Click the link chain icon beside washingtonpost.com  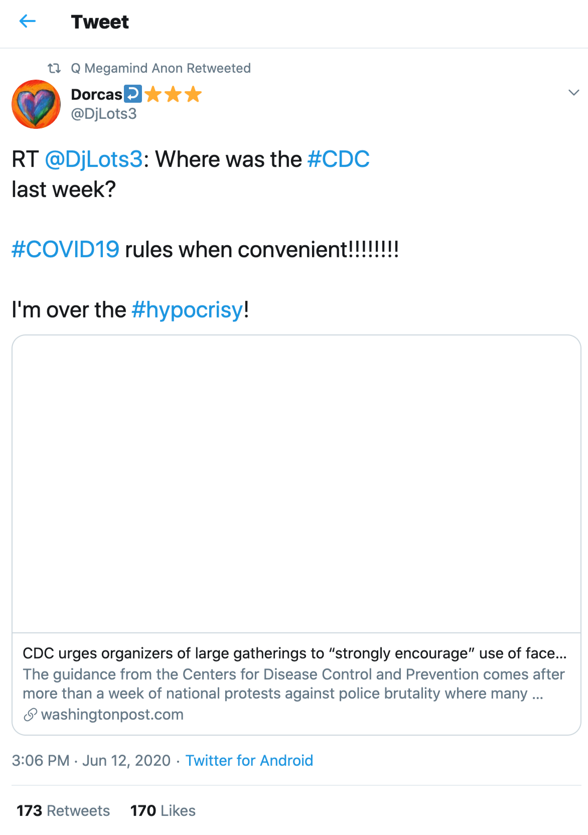click(x=30, y=715)
